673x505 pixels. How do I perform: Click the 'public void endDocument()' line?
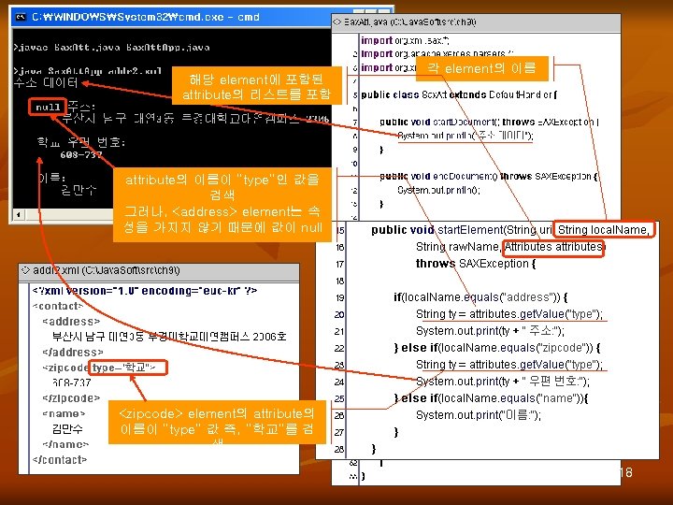[489, 176]
